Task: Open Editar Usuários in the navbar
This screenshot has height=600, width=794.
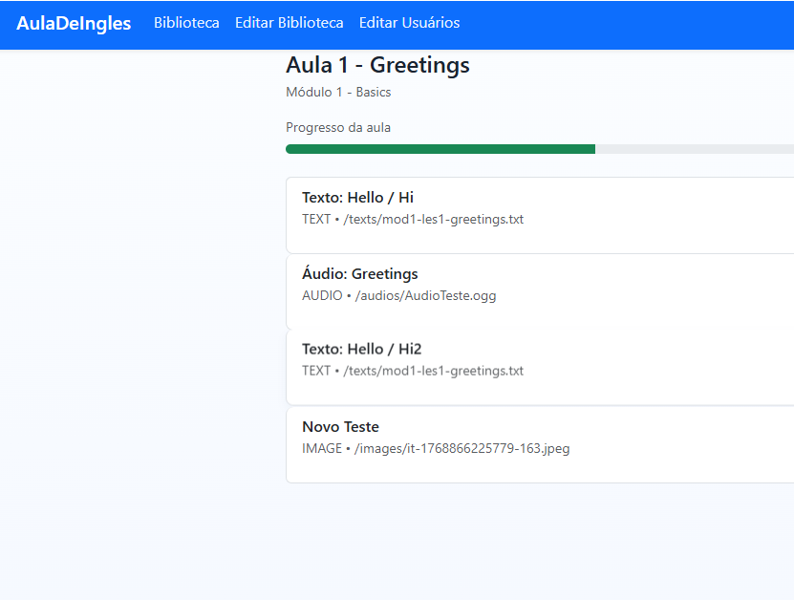Action: 409,23
